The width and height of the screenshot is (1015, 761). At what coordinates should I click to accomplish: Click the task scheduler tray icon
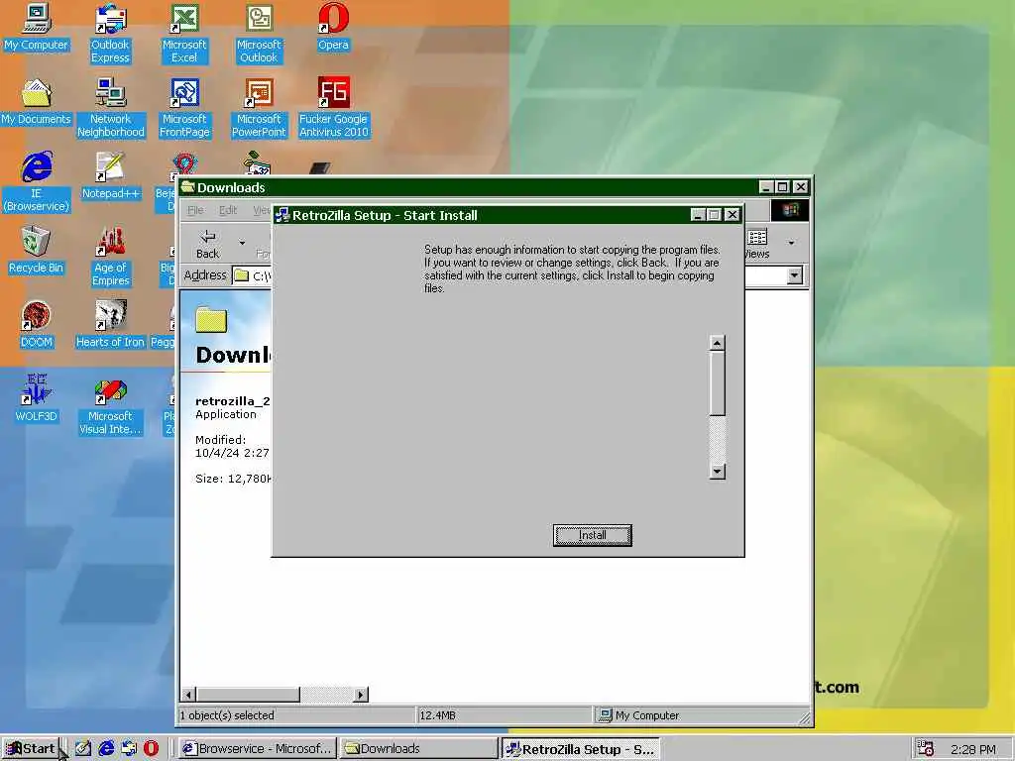click(x=926, y=749)
